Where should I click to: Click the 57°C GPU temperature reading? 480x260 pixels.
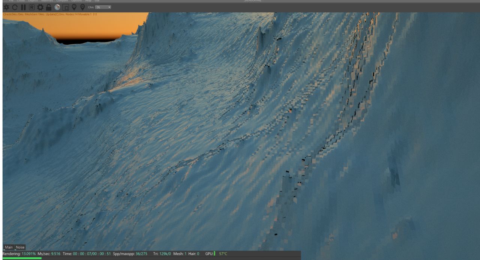pyautogui.click(x=223, y=254)
